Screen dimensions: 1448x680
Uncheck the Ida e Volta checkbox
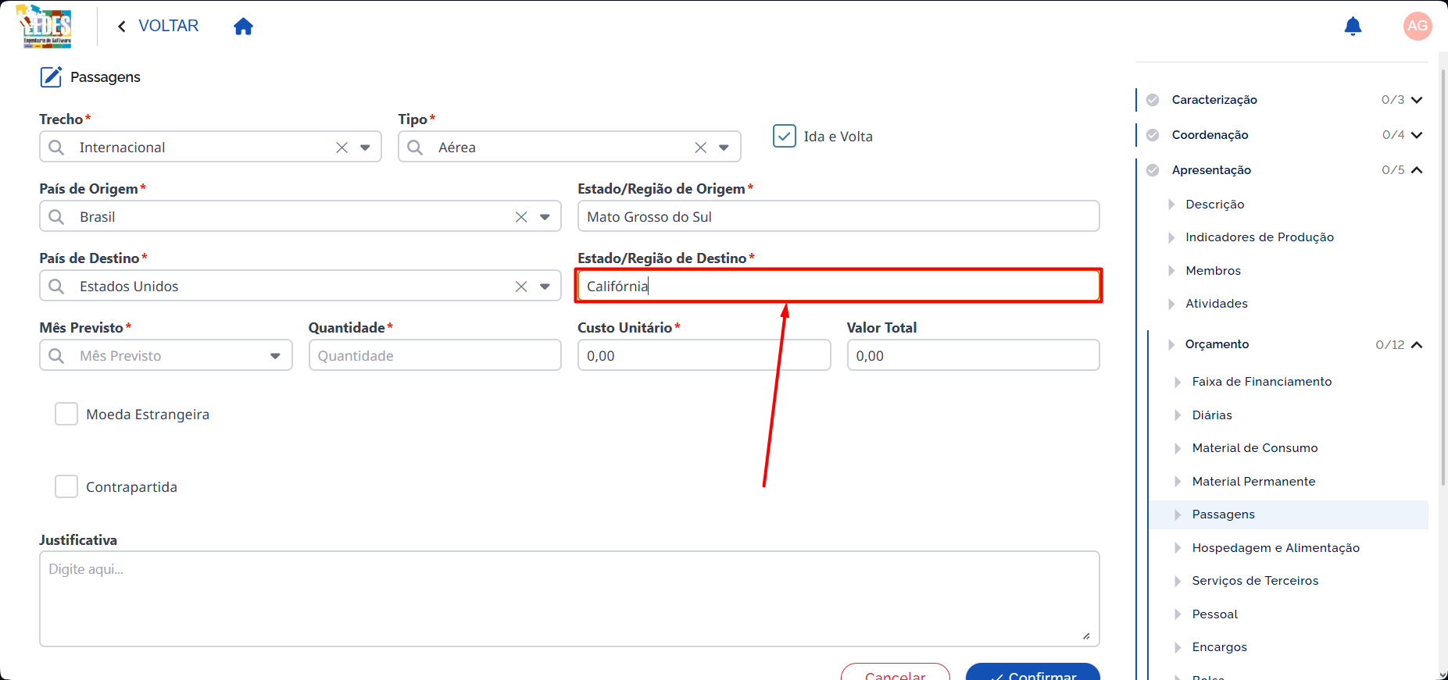click(x=785, y=136)
